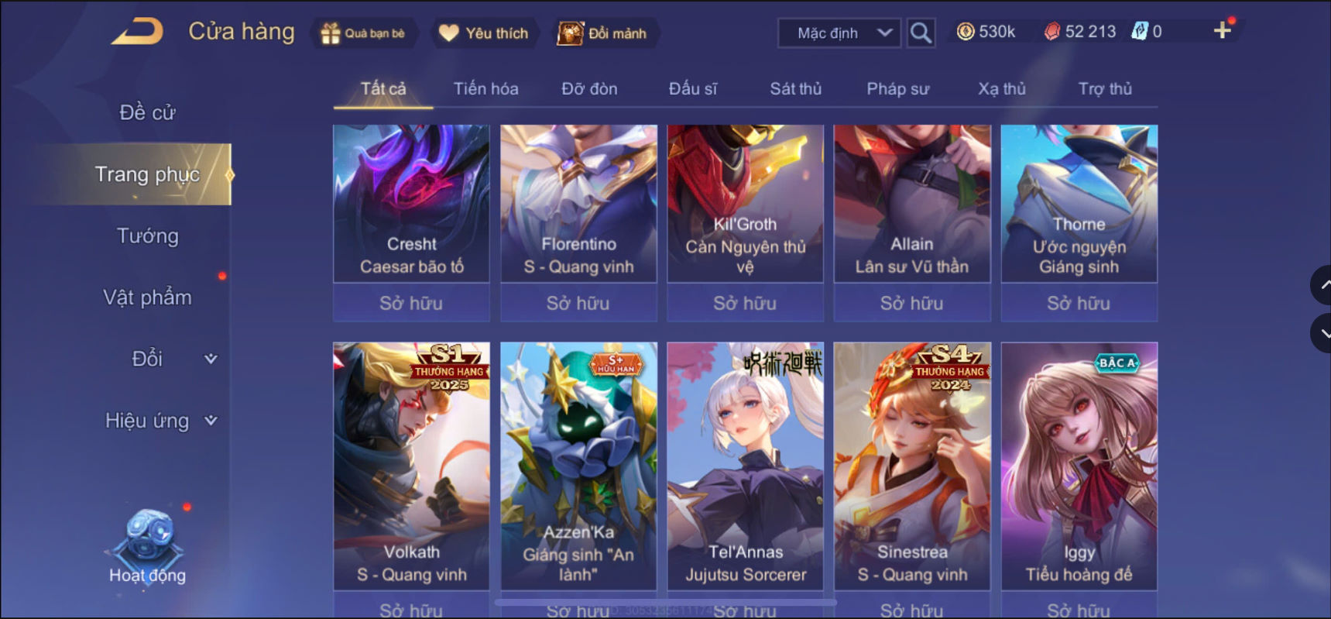Open the Mặc định sort dropdown
This screenshot has height=619, width=1331.
pos(839,33)
